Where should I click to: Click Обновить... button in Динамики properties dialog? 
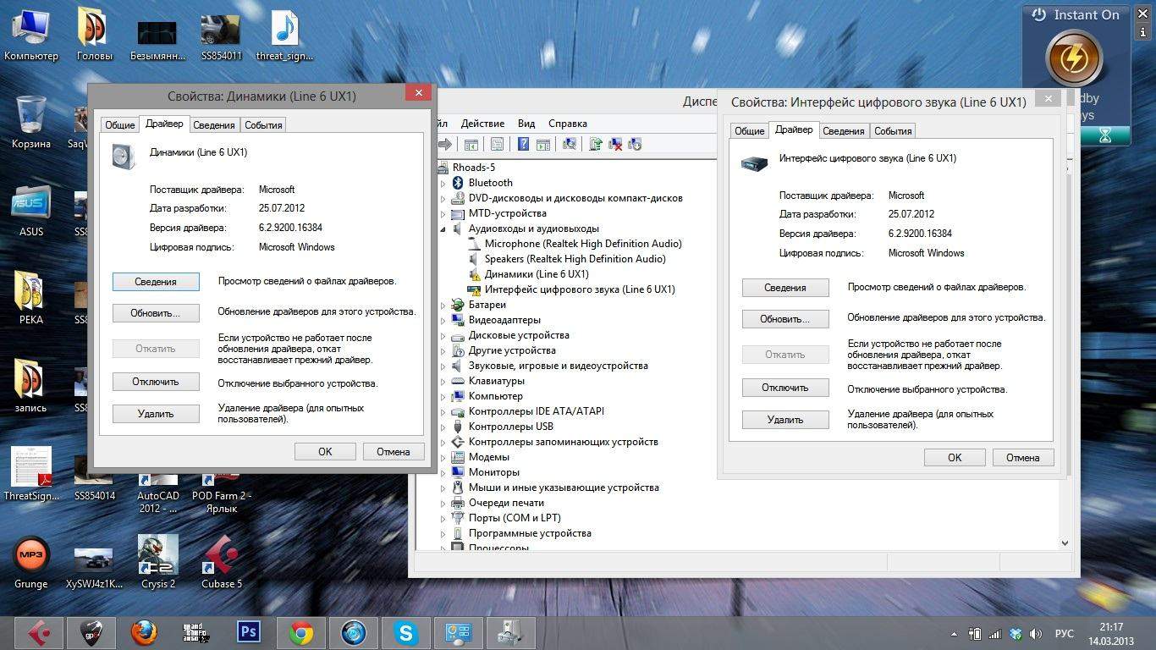pos(156,313)
